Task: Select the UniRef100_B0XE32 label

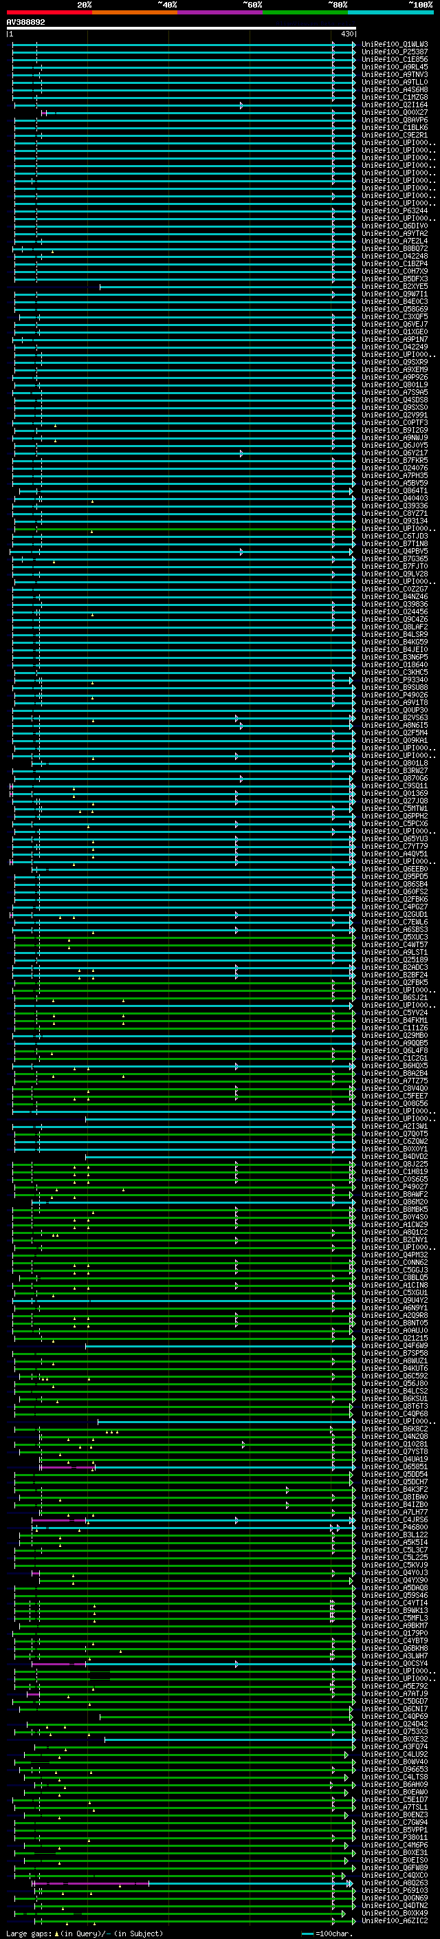Action: tap(394, 1739)
